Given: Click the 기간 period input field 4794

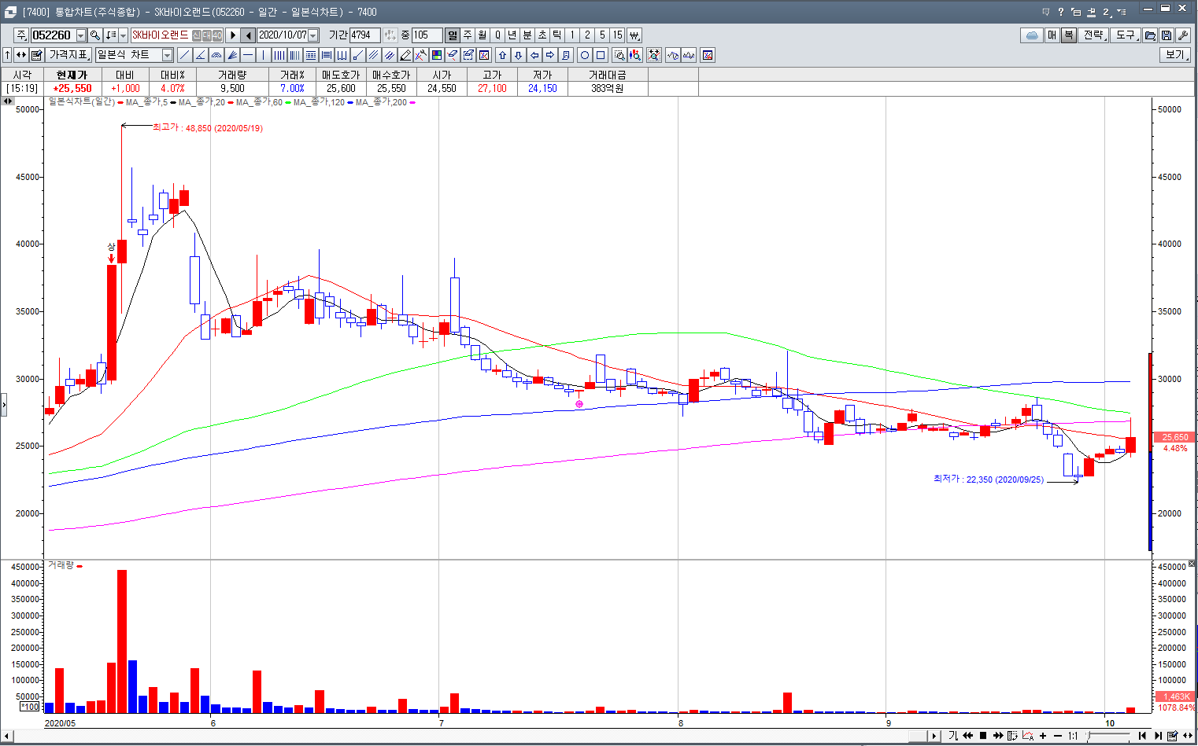Looking at the screenshot, I should 364,35.
